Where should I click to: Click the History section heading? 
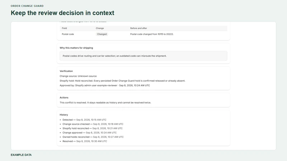click(64, 115)
